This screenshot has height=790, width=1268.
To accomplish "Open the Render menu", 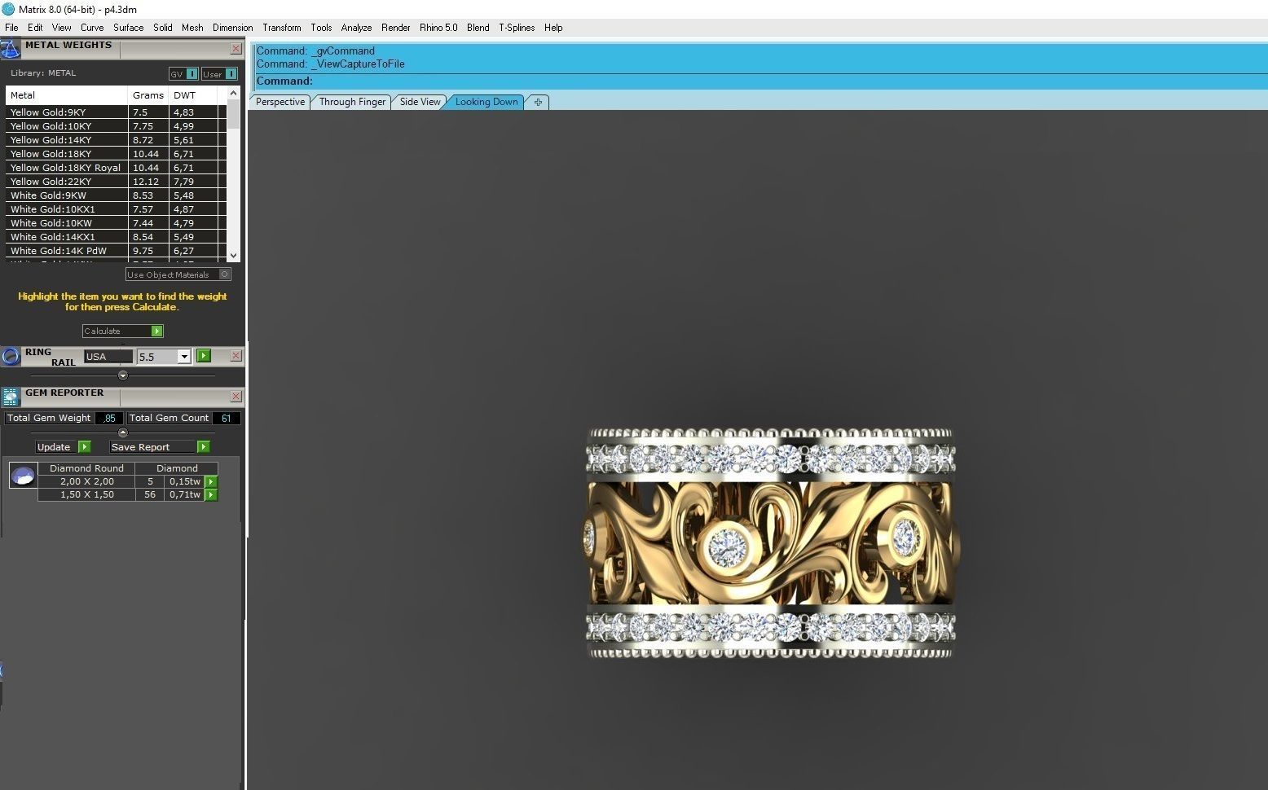I will pyautogui.click(x=396, y=28).
